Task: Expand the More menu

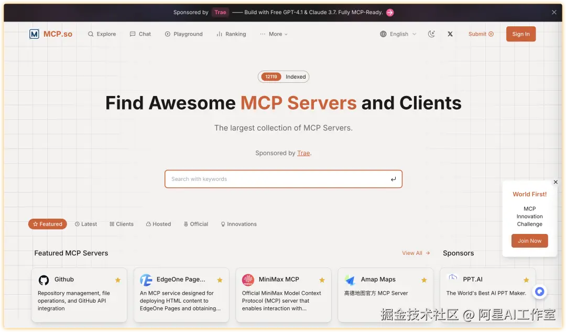Action: pyautogui.click(x=274, y=34)
